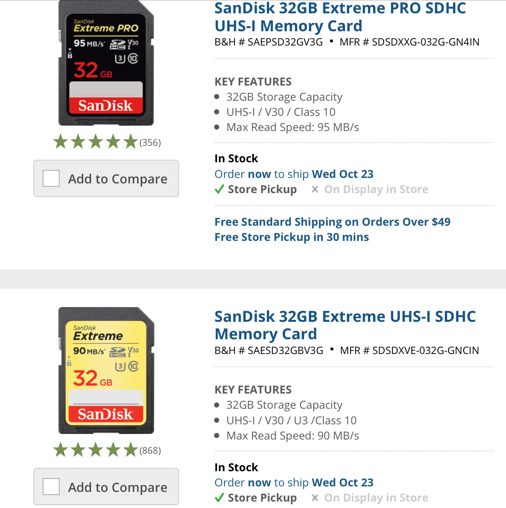Select the fifth star in Extreme PRO rating

[132, 141]
